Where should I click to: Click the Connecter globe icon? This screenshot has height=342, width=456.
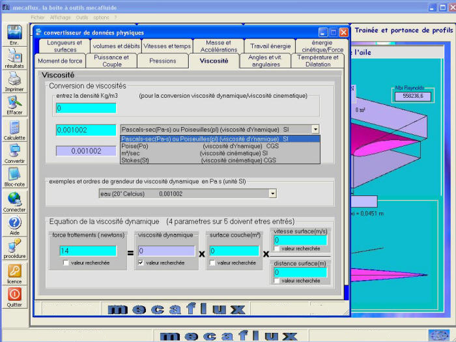click(14, 199)
